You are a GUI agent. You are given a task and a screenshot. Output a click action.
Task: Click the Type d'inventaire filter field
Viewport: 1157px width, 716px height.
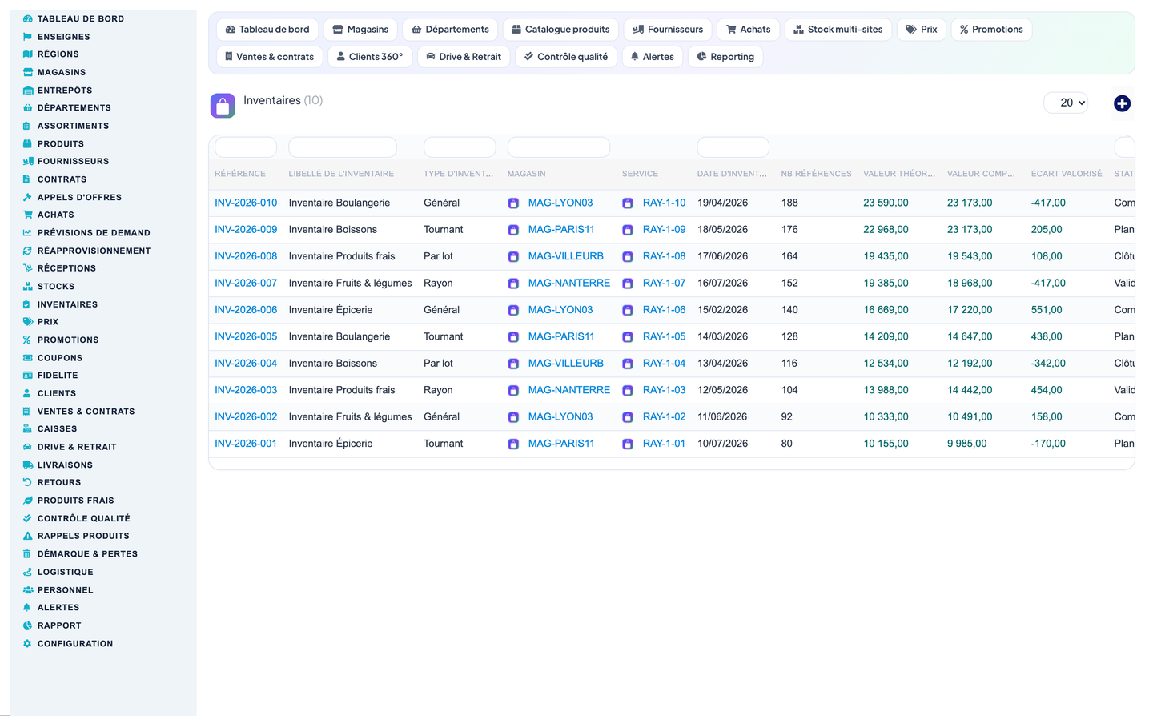pyautogui.click(x=460, y=147)
